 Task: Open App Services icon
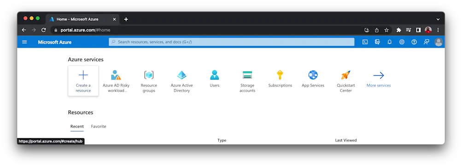tap(313, 75)
